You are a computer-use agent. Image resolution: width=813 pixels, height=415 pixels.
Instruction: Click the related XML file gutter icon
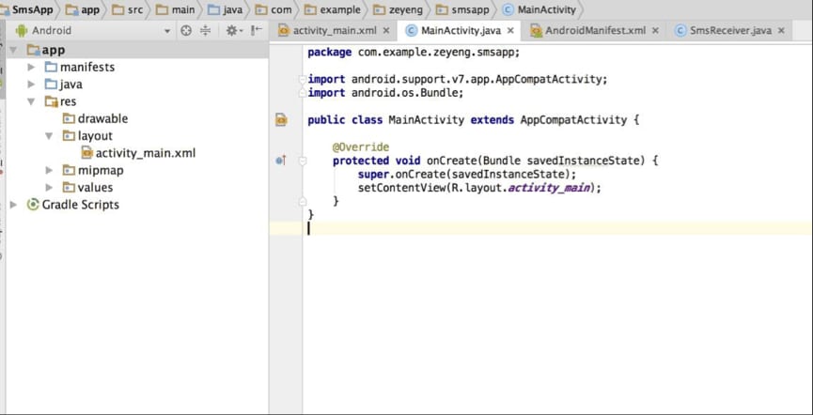(281, 120)
